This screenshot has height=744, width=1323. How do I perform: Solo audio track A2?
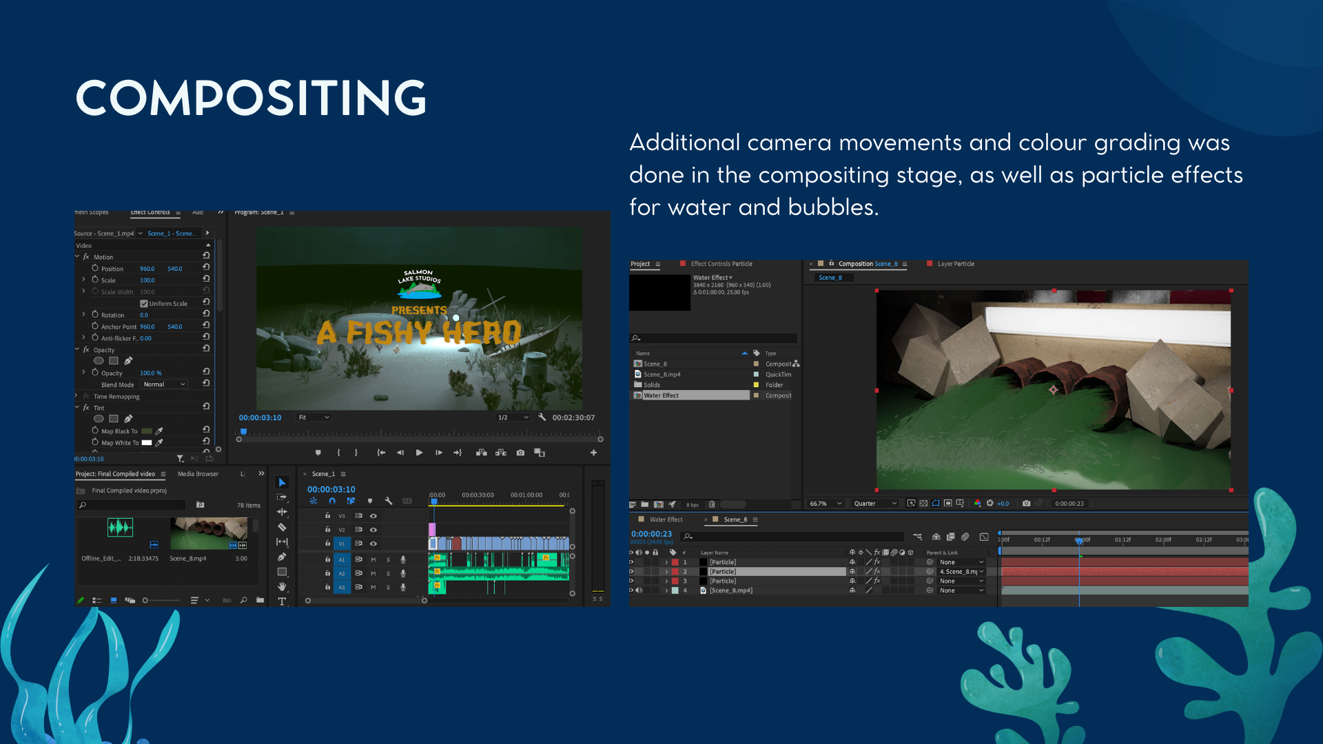pos(388,573)
